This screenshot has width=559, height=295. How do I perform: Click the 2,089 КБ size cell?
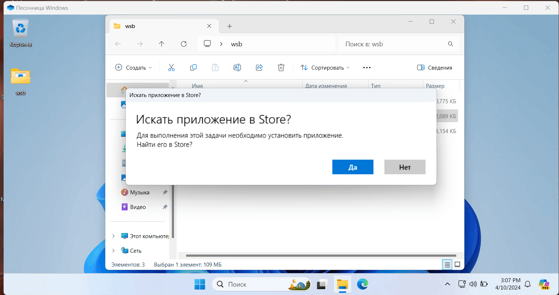coord(446,116)
